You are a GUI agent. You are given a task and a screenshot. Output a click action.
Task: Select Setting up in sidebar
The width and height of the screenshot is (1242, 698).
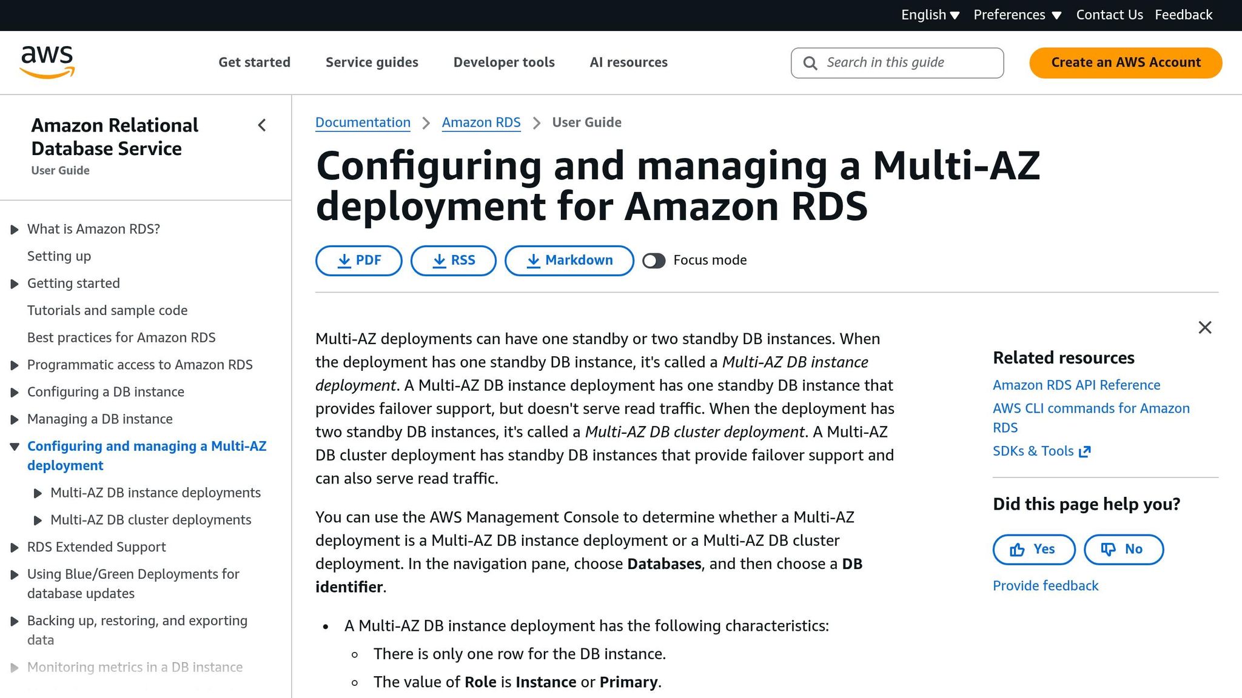click(59, 256)
